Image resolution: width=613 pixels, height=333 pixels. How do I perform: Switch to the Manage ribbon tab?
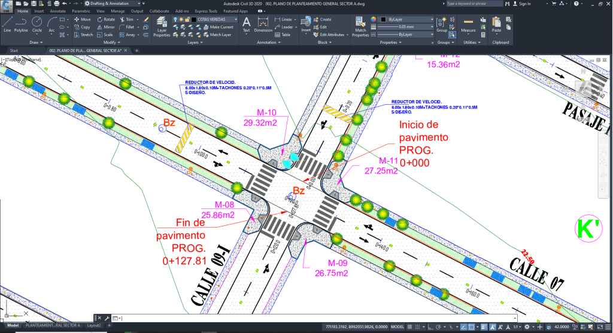(118, 11)
